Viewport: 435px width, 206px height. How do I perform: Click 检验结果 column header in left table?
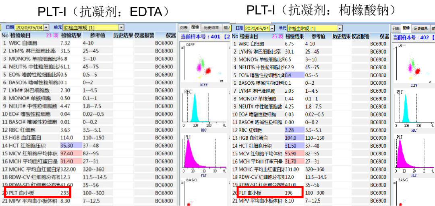coord(71,35)
